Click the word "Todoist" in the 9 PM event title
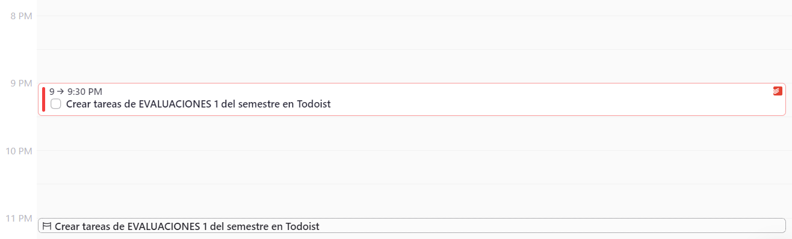This screenshot has height=239, width=792. (314, 104)
